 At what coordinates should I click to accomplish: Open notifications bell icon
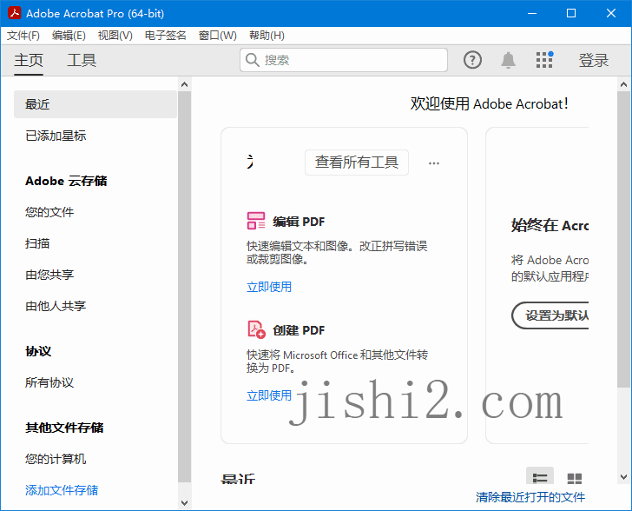tap(508, 60)
